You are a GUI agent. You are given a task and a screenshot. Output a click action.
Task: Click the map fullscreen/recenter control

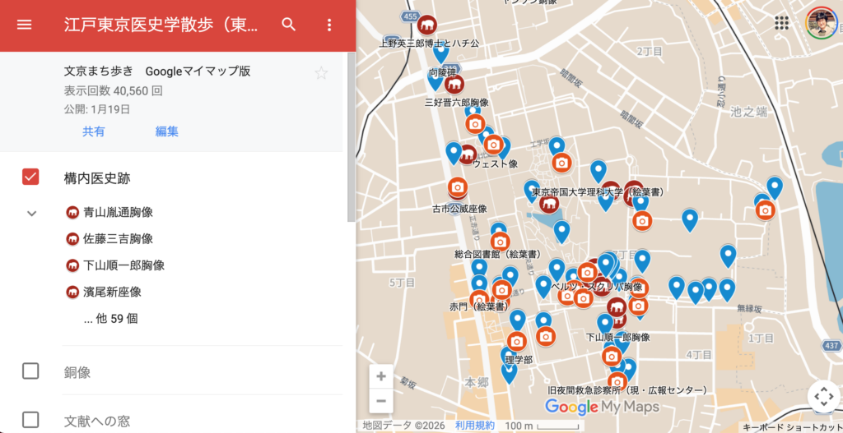pos(823,396)
